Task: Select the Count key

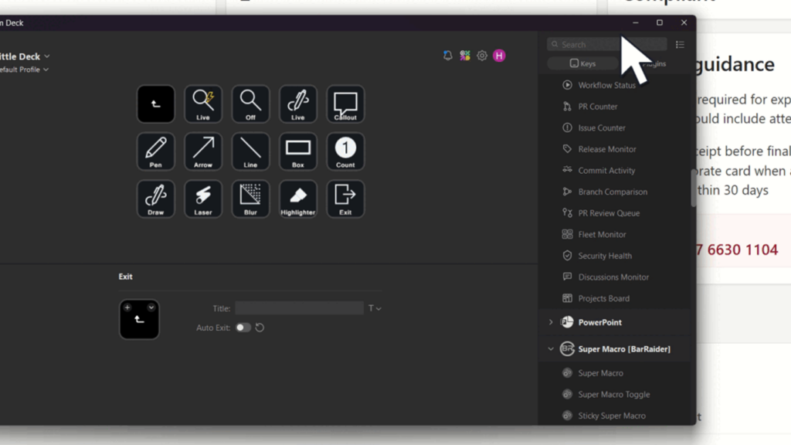Action: pyautogui.click(x=345, y=151)
